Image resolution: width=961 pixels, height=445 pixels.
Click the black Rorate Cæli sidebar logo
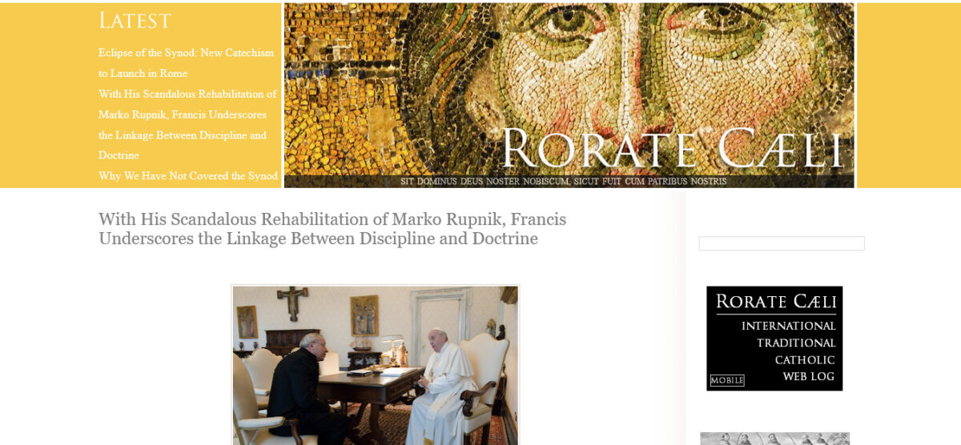[x=774, y=339]
